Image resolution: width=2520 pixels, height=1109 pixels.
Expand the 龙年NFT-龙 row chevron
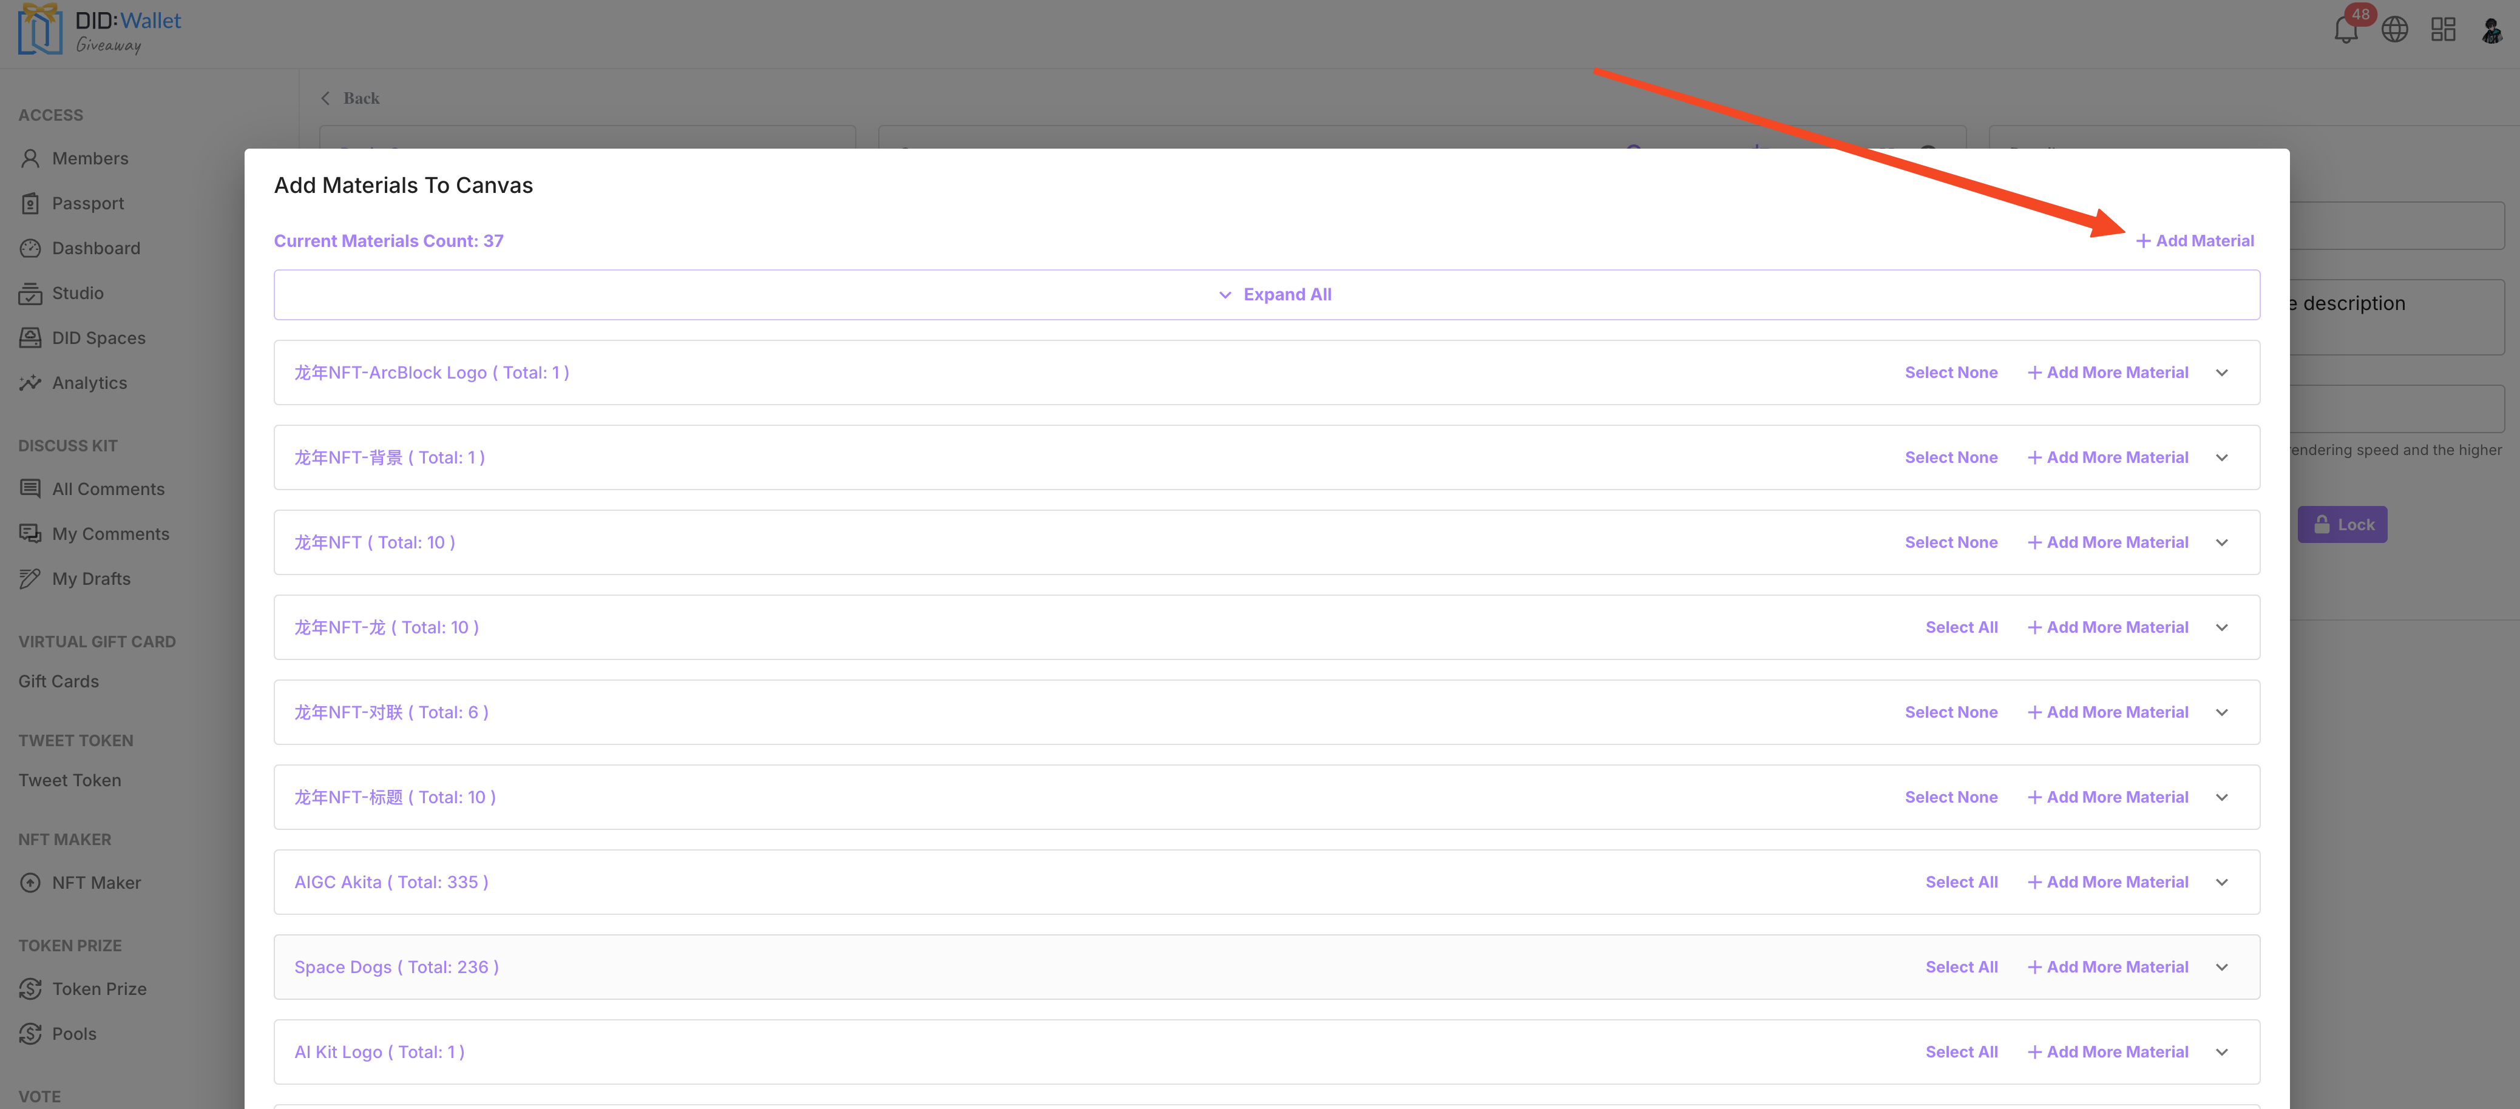2221,628
